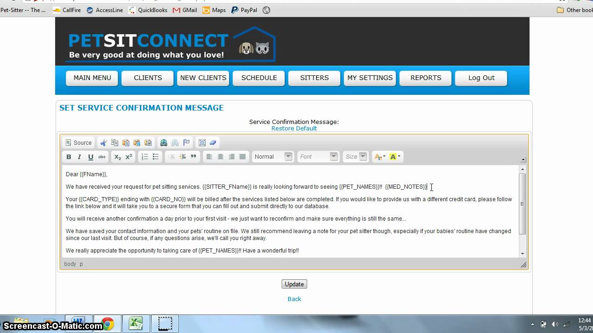Align text right
This screenshot has height=333, width=593.
232,157
